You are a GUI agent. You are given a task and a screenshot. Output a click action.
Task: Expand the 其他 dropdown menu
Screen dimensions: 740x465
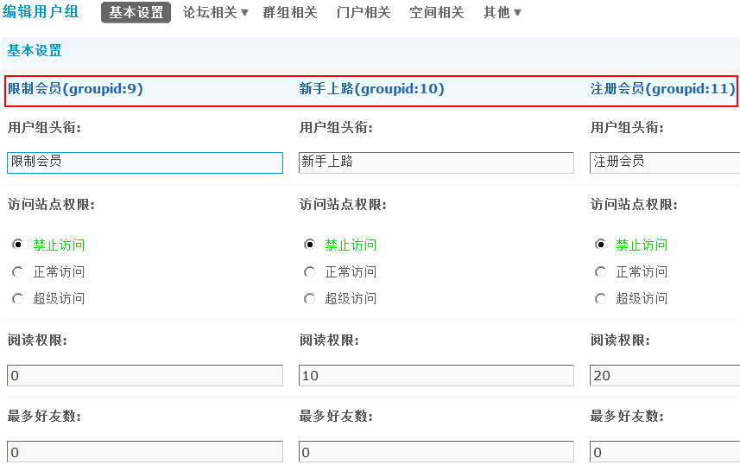tap(503, 13)
